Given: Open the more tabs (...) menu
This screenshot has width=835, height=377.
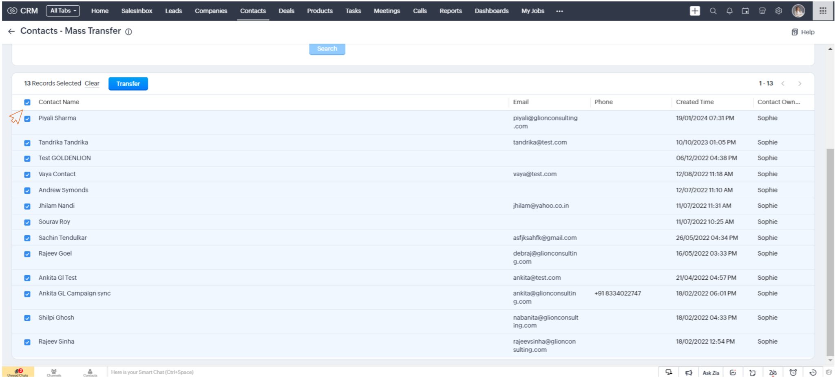Looking at the screenshot, I should click(559, 11).
